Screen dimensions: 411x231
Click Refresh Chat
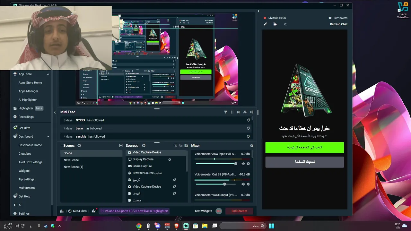338,24
